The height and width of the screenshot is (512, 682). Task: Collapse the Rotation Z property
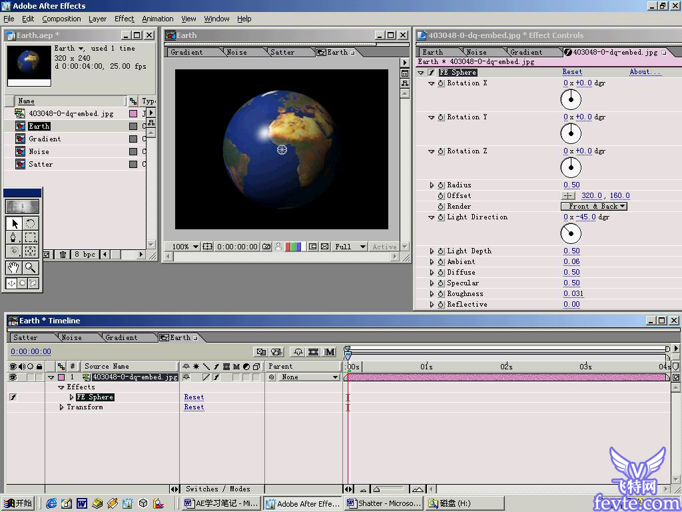(432, 151)
